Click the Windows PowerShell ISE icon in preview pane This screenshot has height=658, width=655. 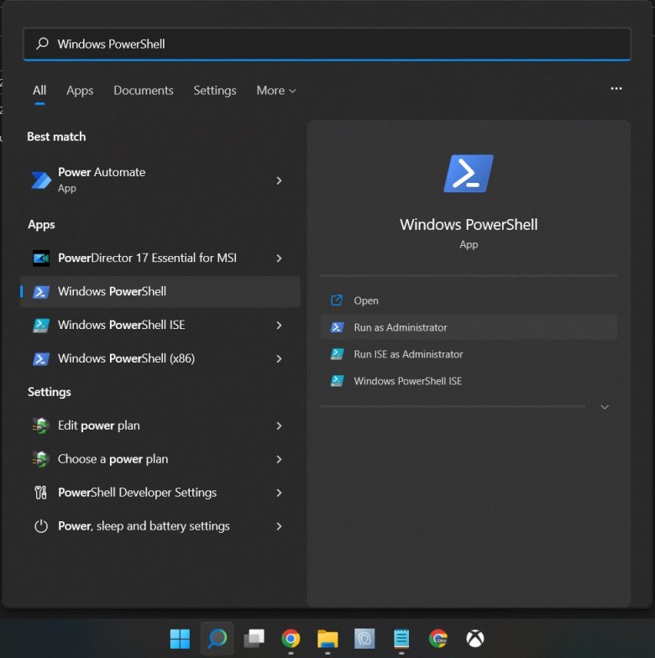coord(338,381)
